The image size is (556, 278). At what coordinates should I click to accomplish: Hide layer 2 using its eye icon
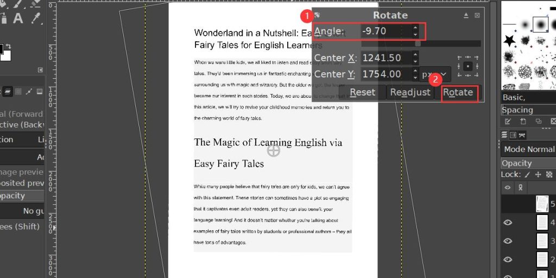point(508,260)
